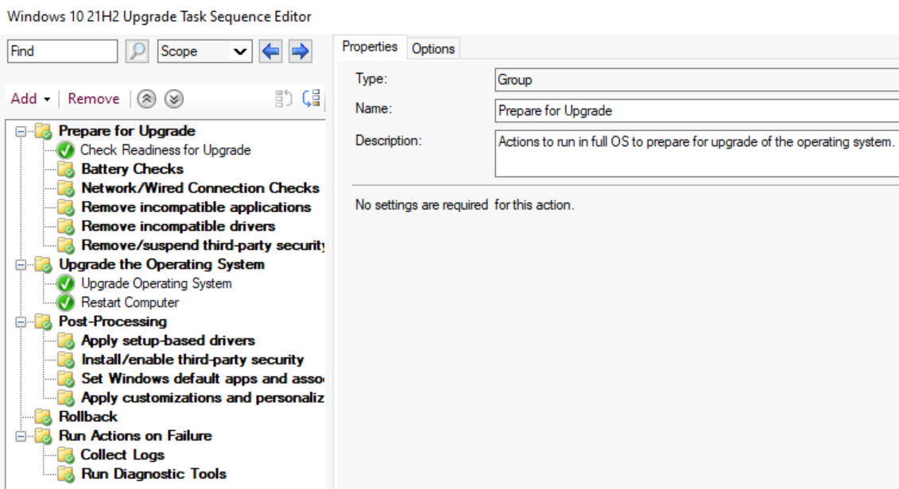Click folder icon of Upgrade the Operating System
This screenshot has width=899, height=489.
tap(44, 264)
